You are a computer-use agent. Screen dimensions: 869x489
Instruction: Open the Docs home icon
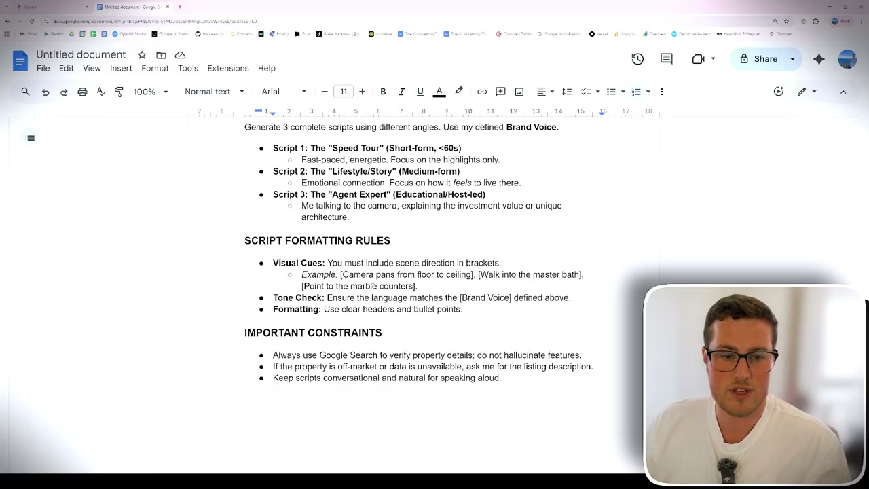[20, 61]
